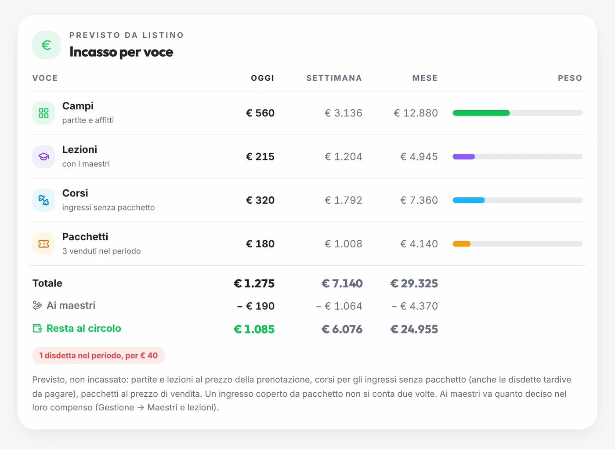Click the '€ 1.275' total for today
Image resolution: width=615 pixels, height=449 pixels.
point(254,283)
